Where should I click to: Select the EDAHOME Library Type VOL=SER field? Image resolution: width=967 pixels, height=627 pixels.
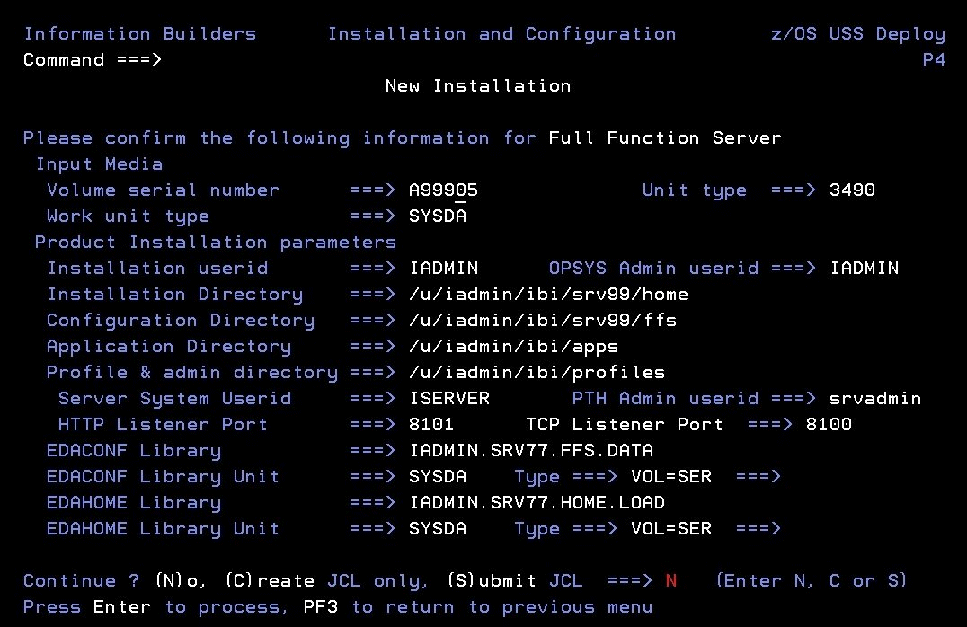(671, 528)
